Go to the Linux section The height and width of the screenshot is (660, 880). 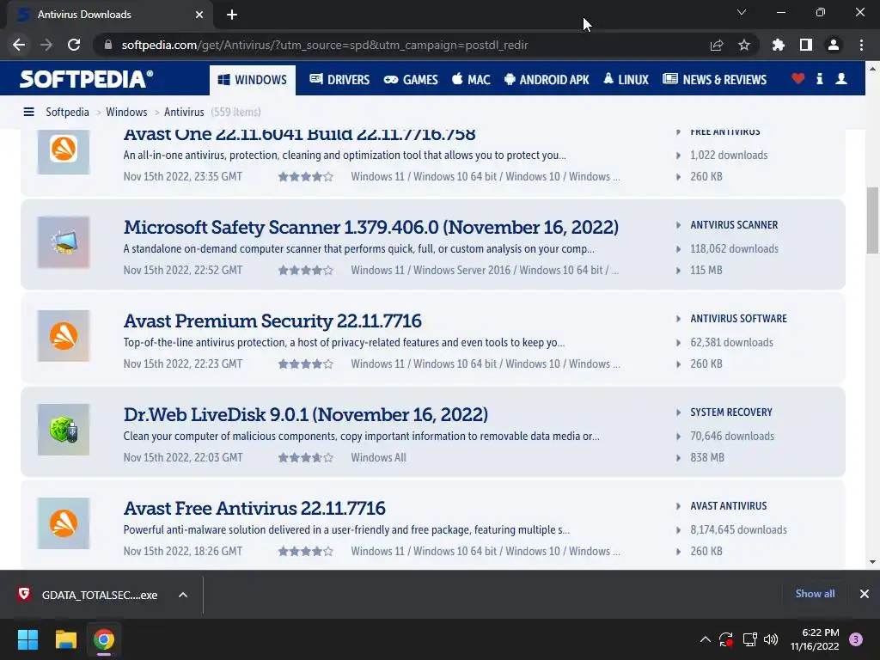[626, 80]
